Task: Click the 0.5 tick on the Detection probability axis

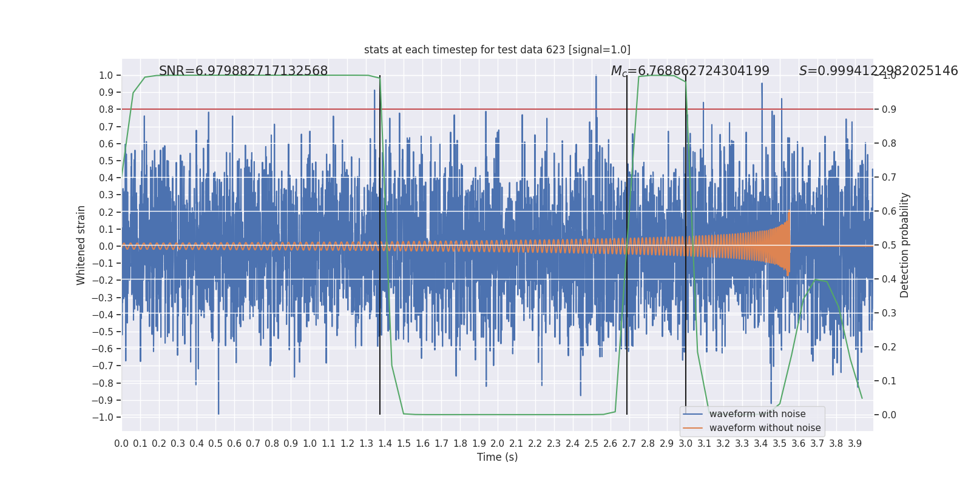Action: 889,246
